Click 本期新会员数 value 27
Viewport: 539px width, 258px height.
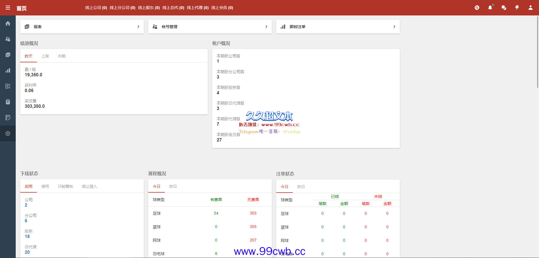(219, 140)
